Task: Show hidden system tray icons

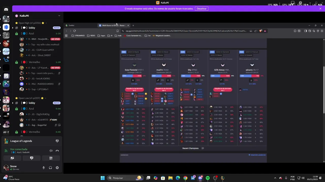Action: (x=275, y=178)
